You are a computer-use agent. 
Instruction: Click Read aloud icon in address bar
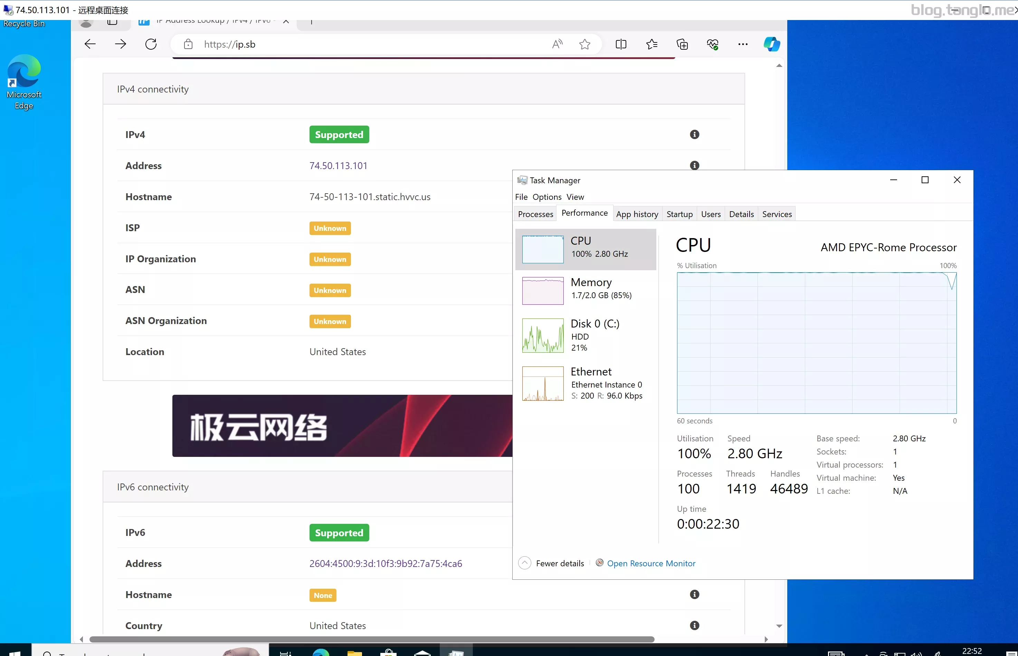tap(557, 44)
